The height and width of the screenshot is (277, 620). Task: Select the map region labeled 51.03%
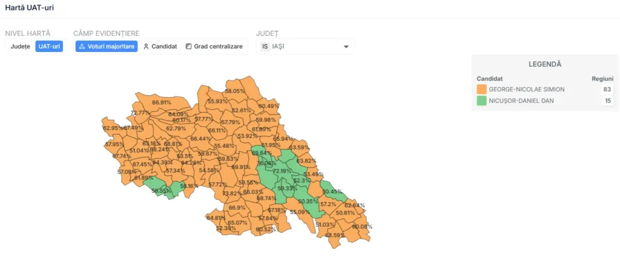tap(325, 225)
